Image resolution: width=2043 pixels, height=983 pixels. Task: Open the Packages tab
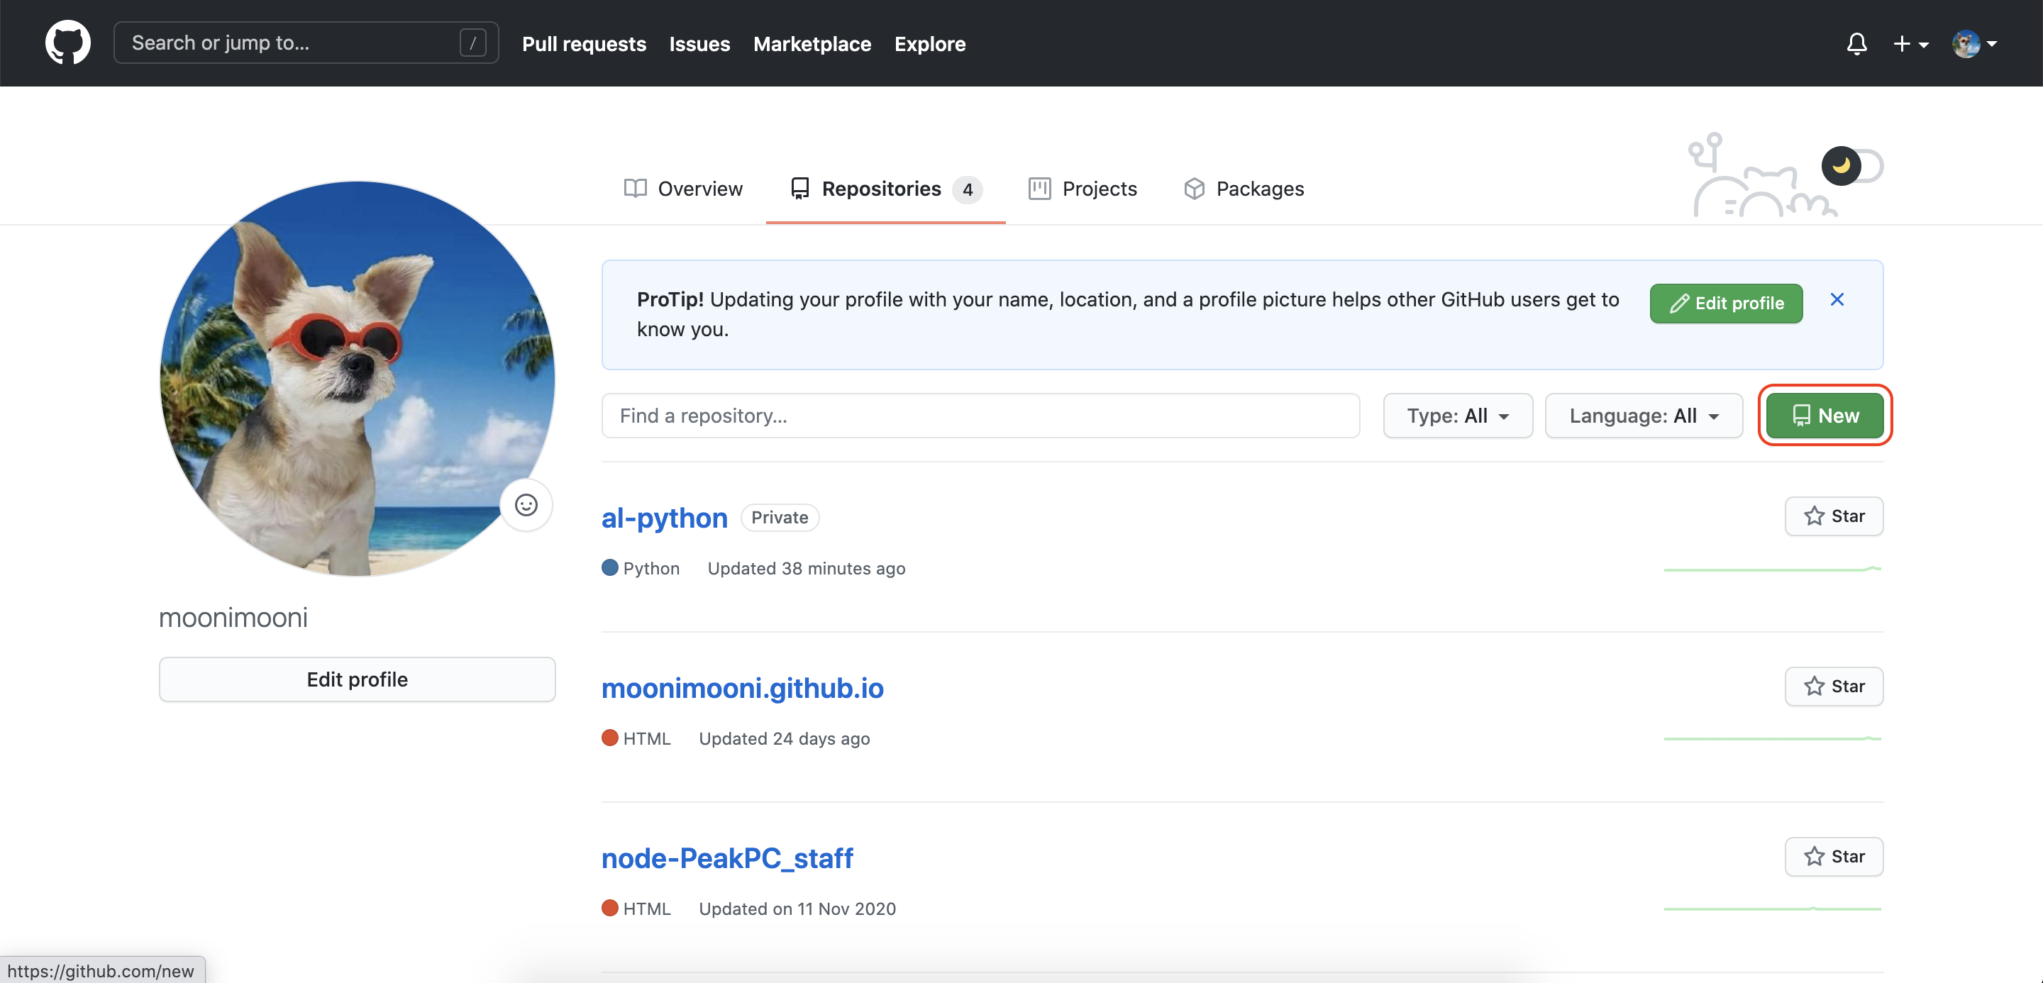click(x=1244, y=189)
